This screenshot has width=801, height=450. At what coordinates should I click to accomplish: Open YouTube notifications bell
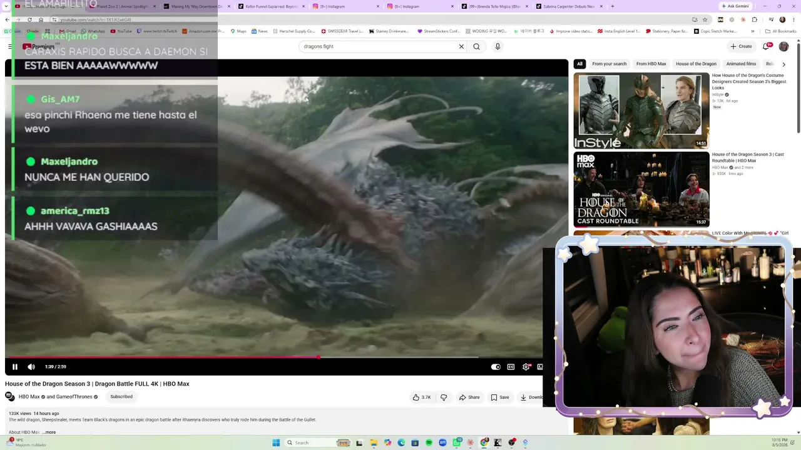click(767, 46)
